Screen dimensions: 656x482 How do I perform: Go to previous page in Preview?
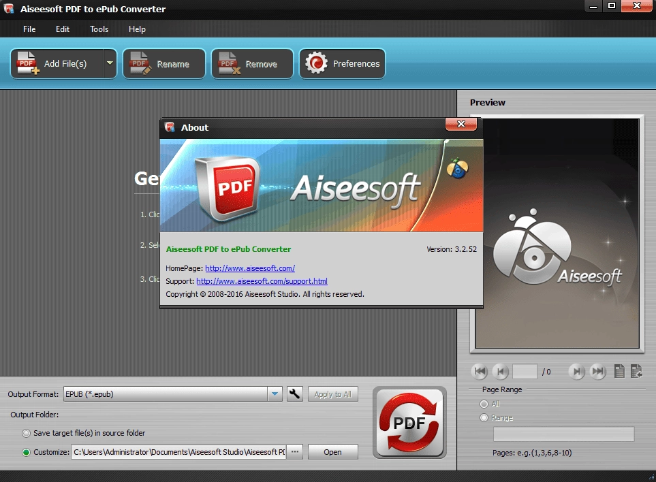point(501,371)
